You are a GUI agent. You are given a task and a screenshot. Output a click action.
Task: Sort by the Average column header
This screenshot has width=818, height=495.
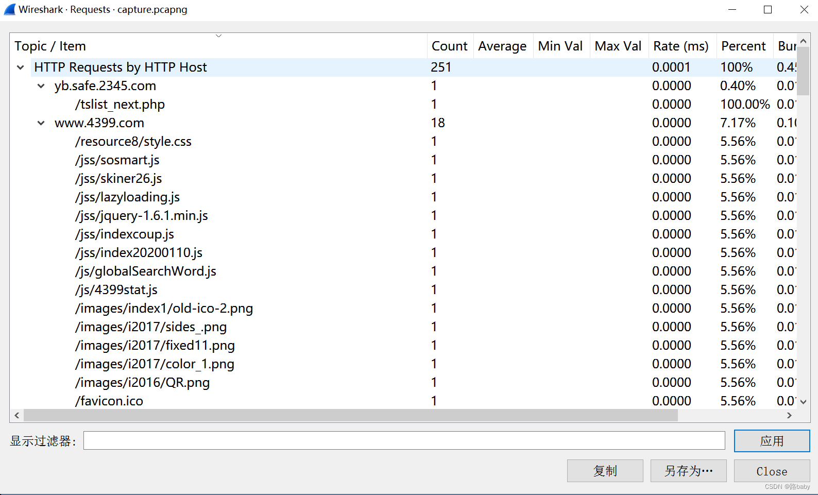tap(503, 46)
